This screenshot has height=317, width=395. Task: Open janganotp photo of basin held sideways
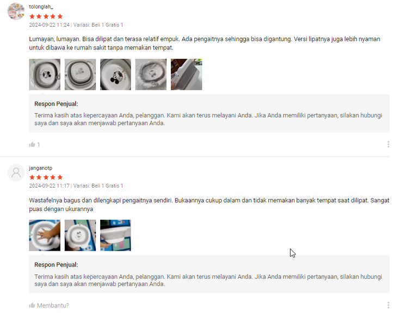[x=116, y=235]
